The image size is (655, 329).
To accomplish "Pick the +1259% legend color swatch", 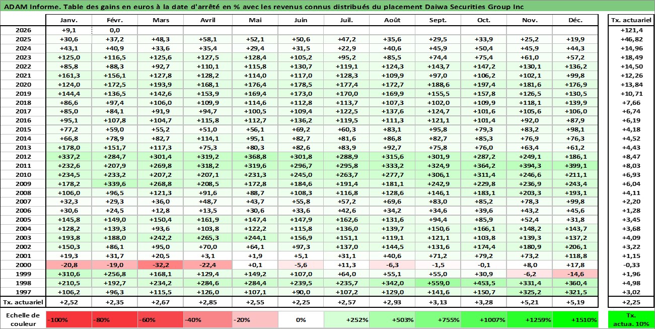I will click(x=530, y=319).
